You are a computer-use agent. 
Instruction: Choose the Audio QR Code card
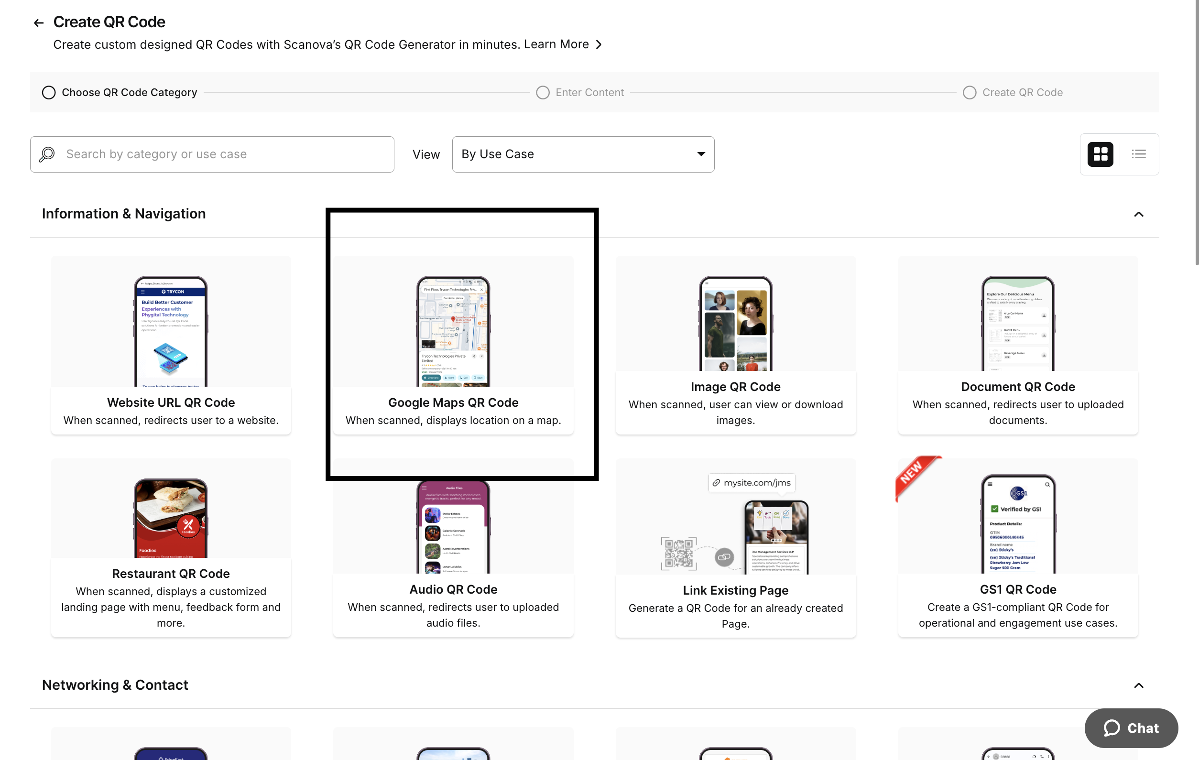(453, 547)
